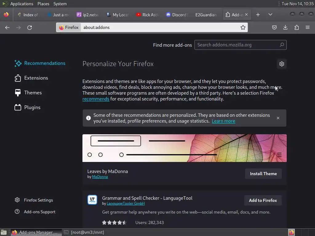Click the Find more add-ons label
Screen dimensions: 315x236
[172, 45]
